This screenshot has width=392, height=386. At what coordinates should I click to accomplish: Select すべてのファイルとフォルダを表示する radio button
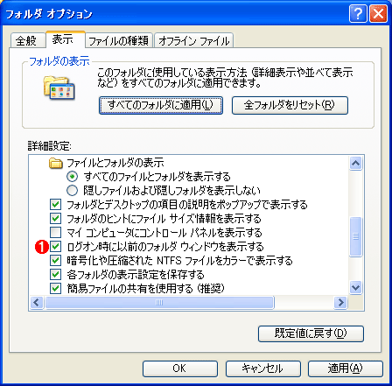pos(72,177)
